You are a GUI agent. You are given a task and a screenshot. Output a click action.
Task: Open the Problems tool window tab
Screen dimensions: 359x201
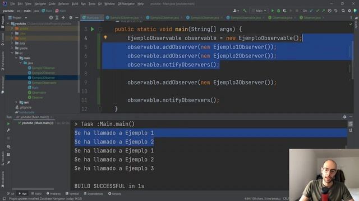tap(54, 194)
